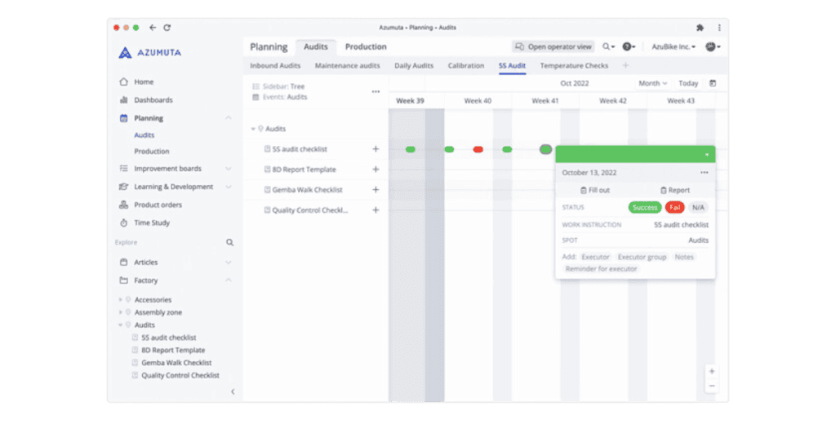The width and height of the screenshot is (836, 437).
Task: Open Quality Control Checklist in Factory tree
Action: (180, 376)
